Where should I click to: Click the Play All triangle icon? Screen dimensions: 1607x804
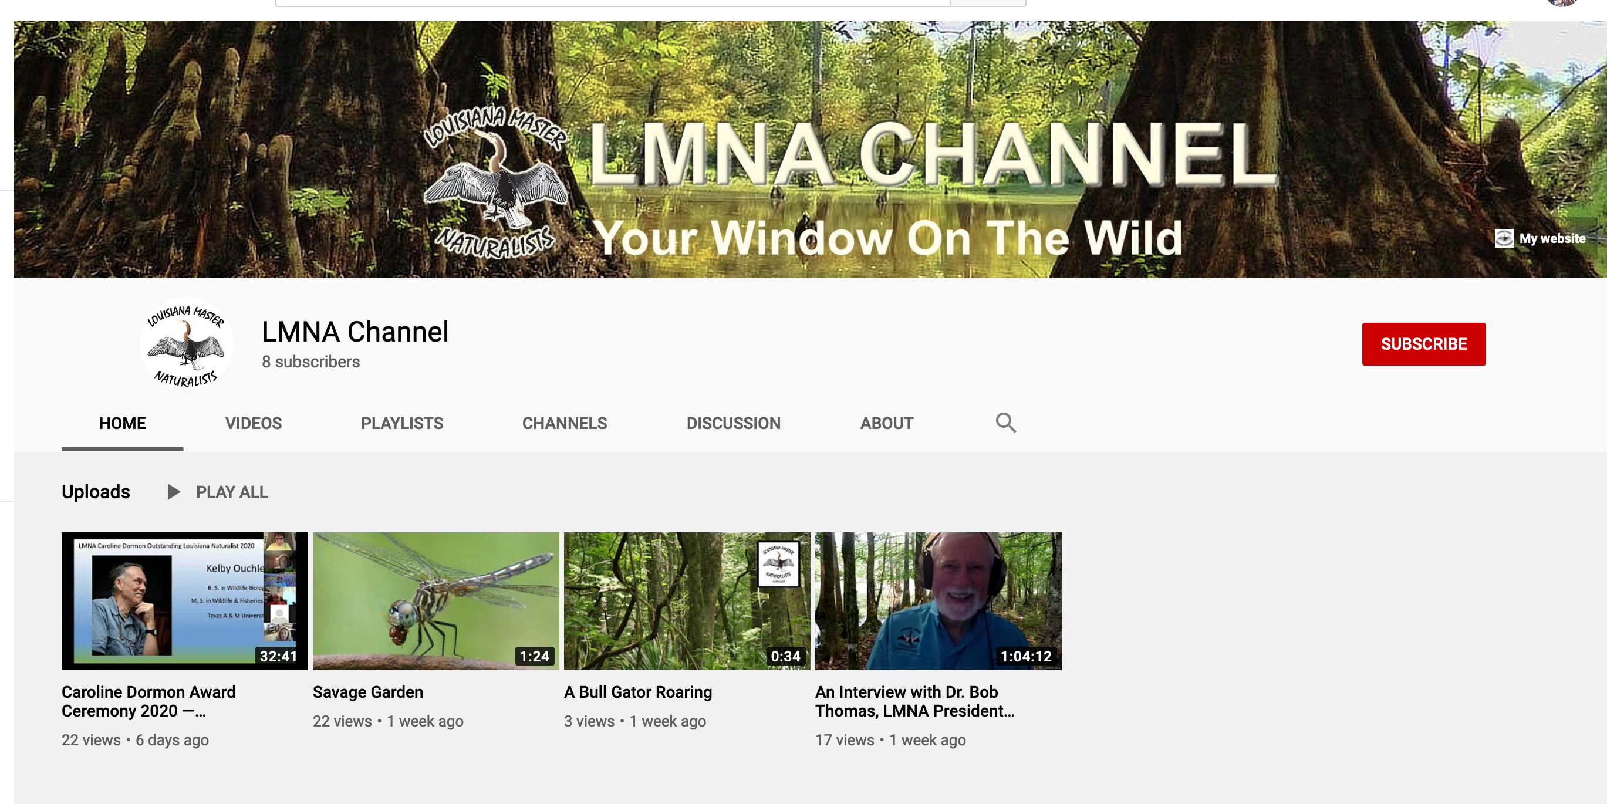tap(173, 492)
